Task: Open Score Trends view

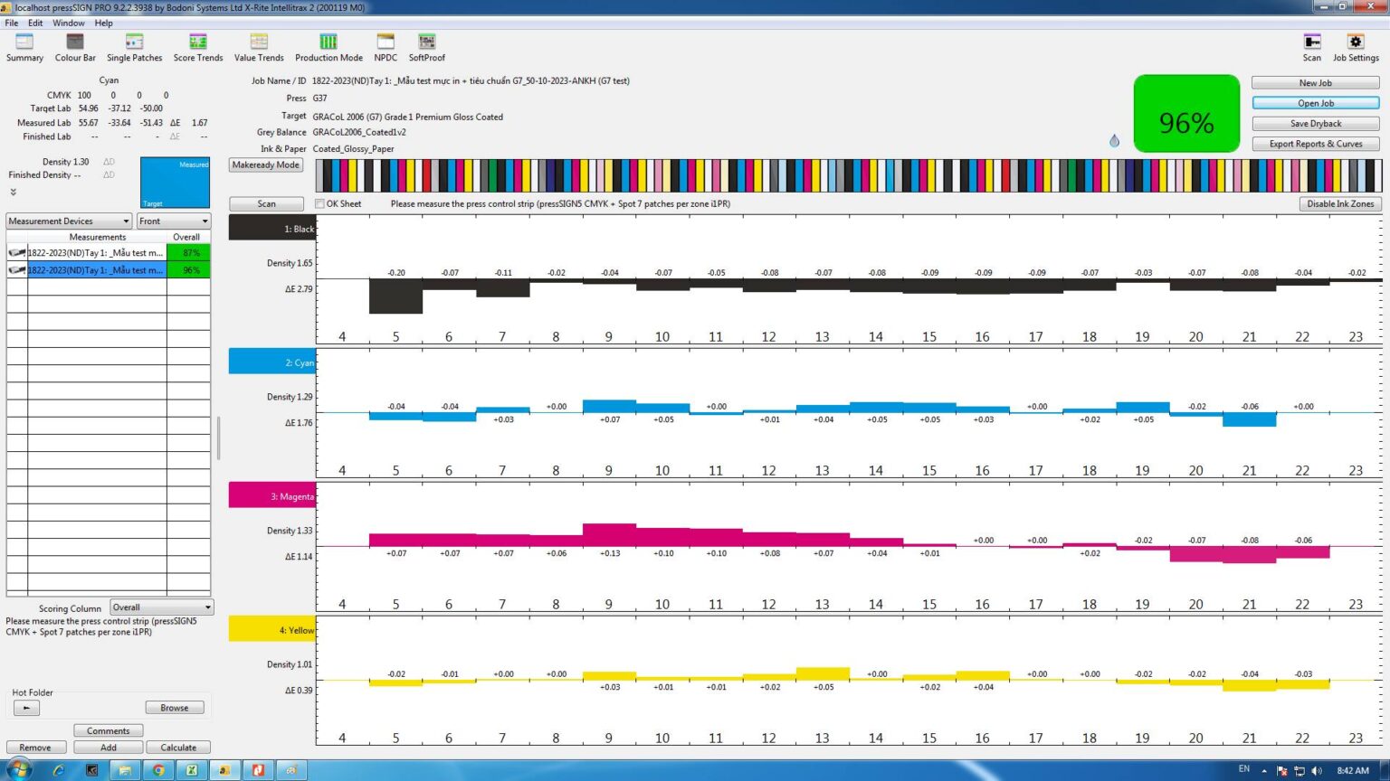Action: tap(198, 48)
